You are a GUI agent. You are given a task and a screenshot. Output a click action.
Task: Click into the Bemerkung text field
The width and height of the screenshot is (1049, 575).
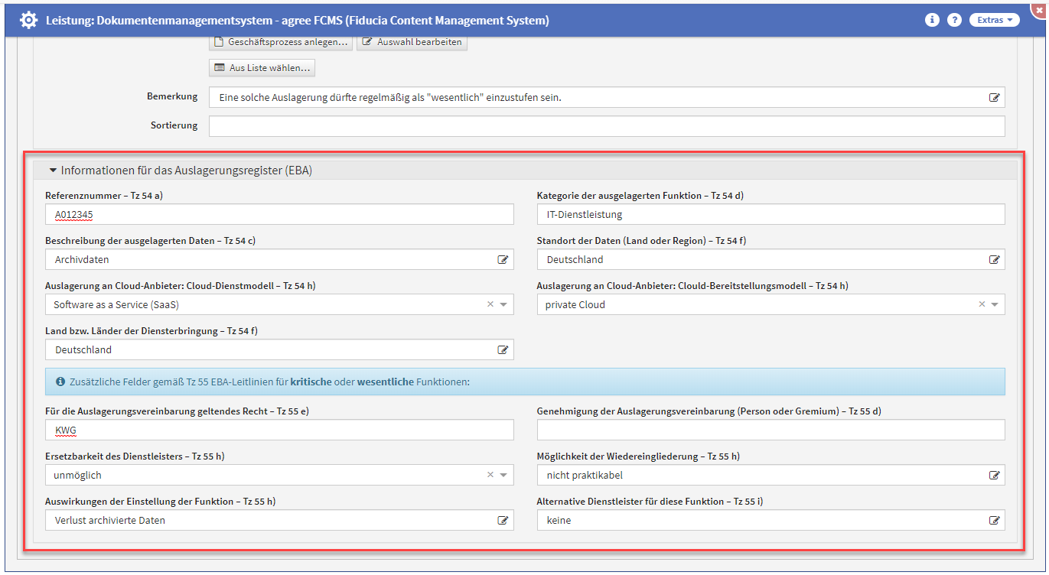point(607,97)
